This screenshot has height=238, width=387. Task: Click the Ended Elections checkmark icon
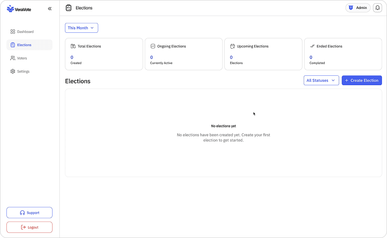coord(312,46)
